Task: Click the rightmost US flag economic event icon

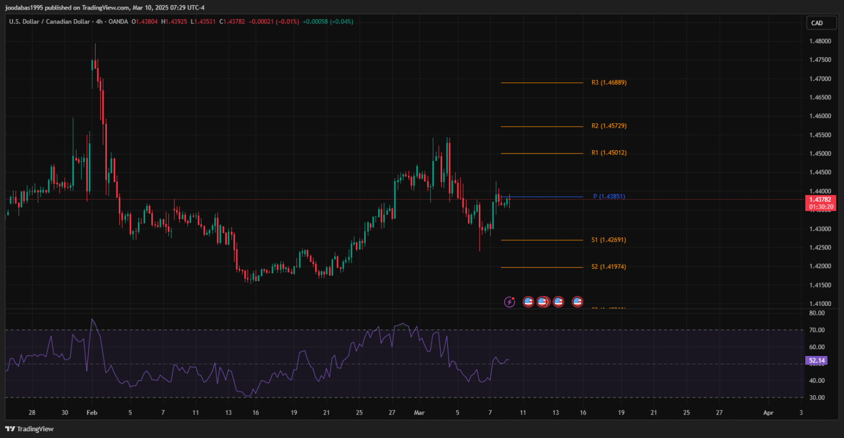Action: (577, 302)
